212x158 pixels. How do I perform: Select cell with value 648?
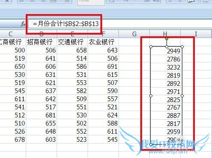click(x=42, y=131)
